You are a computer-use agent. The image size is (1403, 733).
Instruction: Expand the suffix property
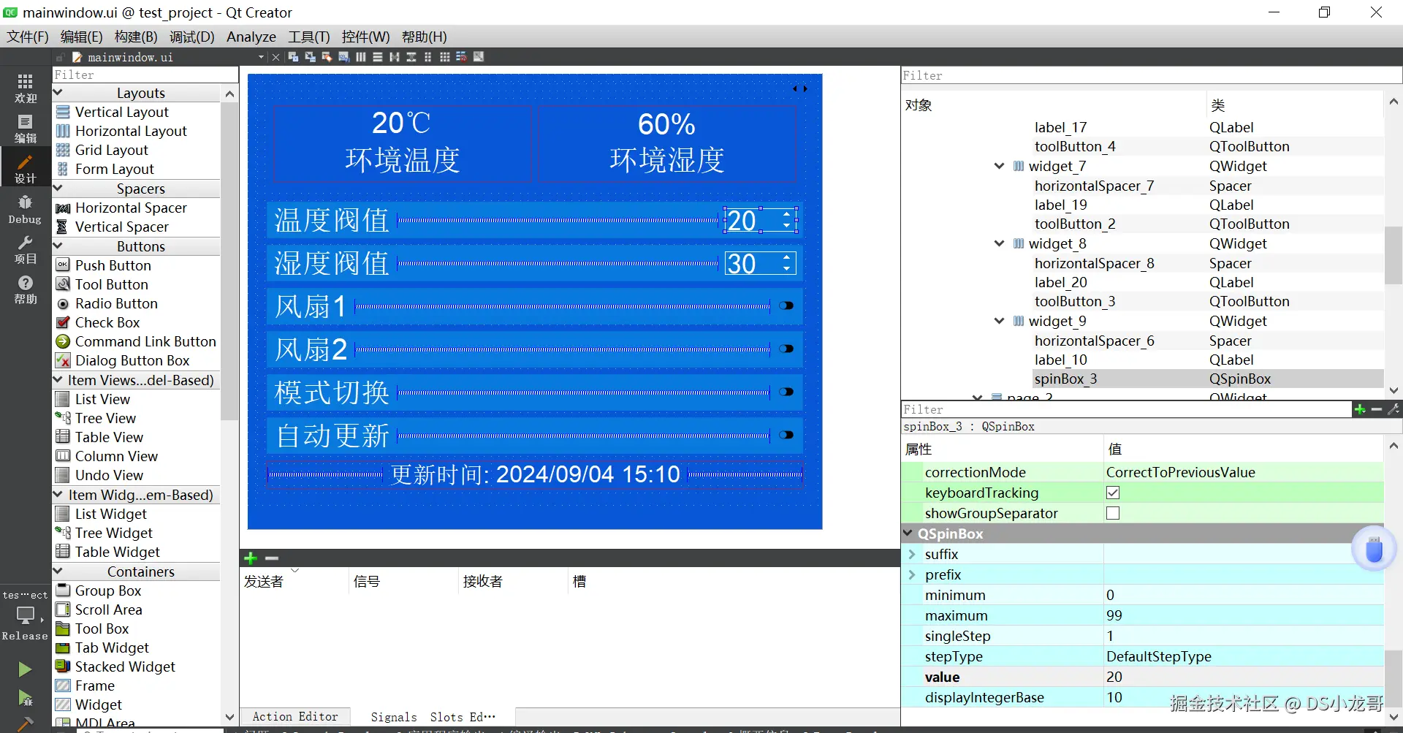(911, 554)
